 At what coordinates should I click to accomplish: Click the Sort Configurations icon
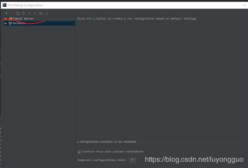47,13
